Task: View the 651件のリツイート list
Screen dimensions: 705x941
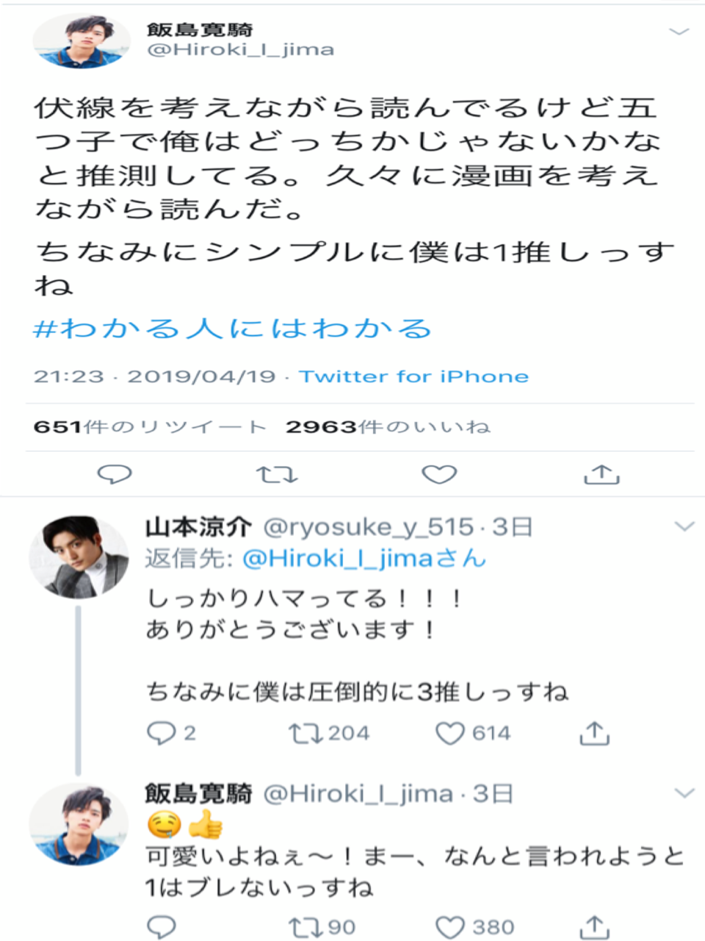Action: point(150,427)
